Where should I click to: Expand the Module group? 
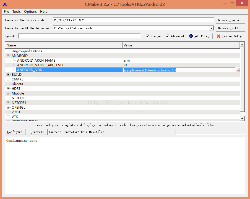[x=8, y=93]
